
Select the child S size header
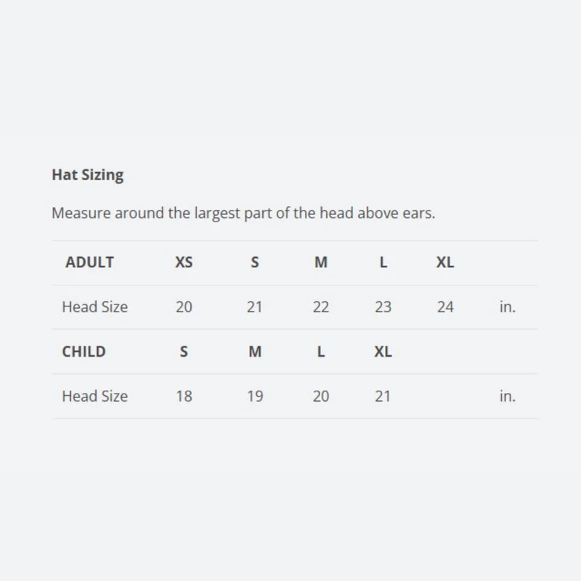coord(184,352)
